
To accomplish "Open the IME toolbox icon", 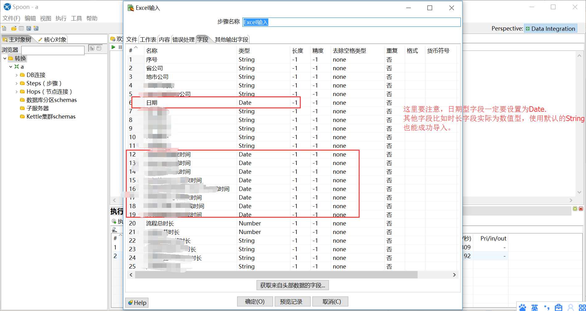I will 559,307.
